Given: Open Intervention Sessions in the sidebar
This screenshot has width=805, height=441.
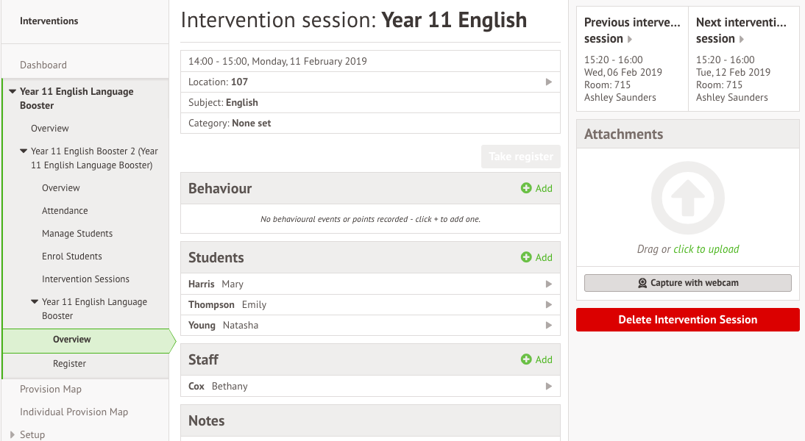Looking at the screenshot, I should 86,279.
